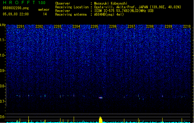Click the 0.8 kHz frequency label
This screenshot has width=194, height=123.
point(2,86)
